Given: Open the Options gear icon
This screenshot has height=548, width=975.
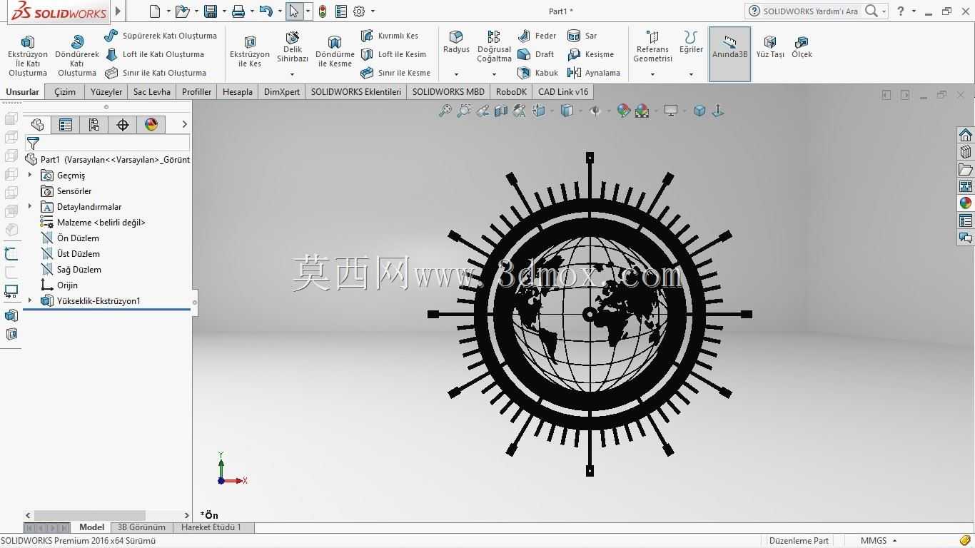Looking at the screenshot, I should [359, 11].
